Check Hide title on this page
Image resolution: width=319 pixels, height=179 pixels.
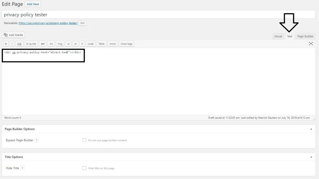tap(84, 168)
